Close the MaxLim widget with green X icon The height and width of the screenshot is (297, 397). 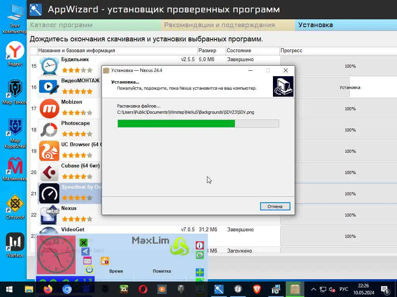point(83,243)
